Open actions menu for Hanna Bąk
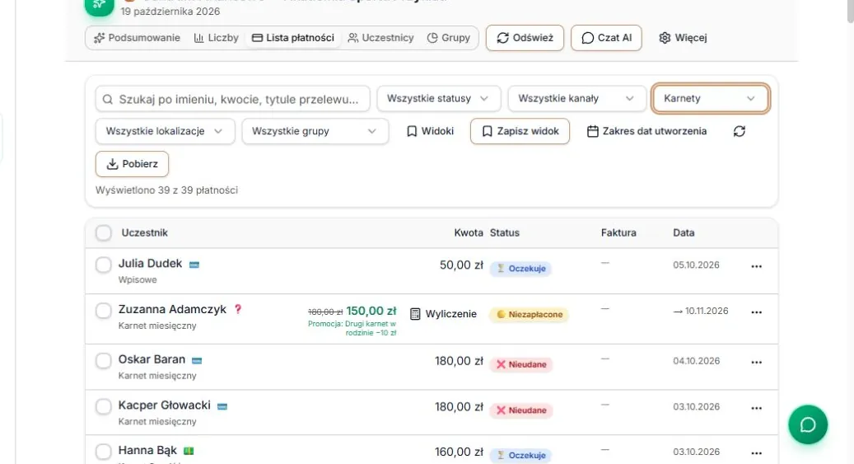 click(757, 453)
